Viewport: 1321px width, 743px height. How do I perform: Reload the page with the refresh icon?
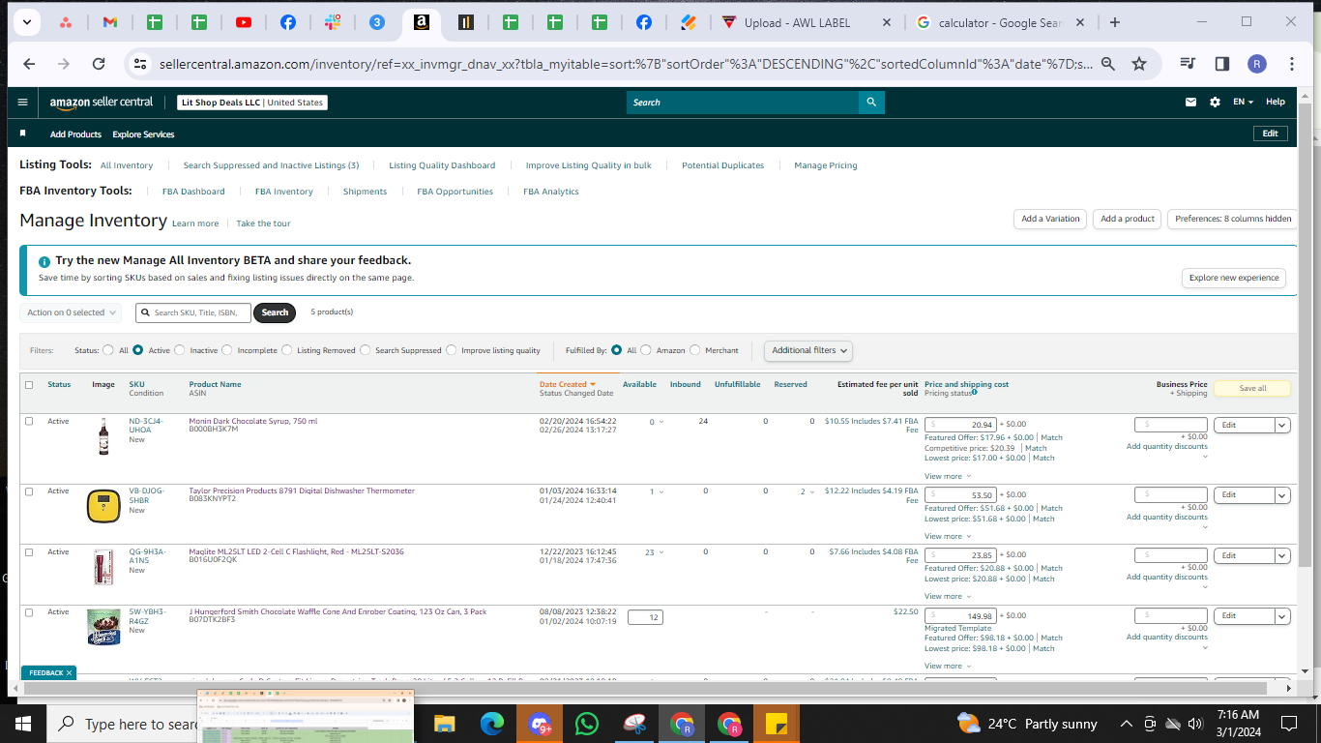[x=99, y=64]
